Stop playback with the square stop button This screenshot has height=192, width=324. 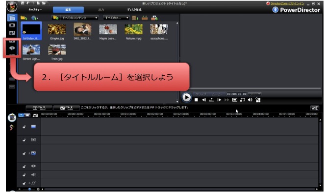(196, 100)
